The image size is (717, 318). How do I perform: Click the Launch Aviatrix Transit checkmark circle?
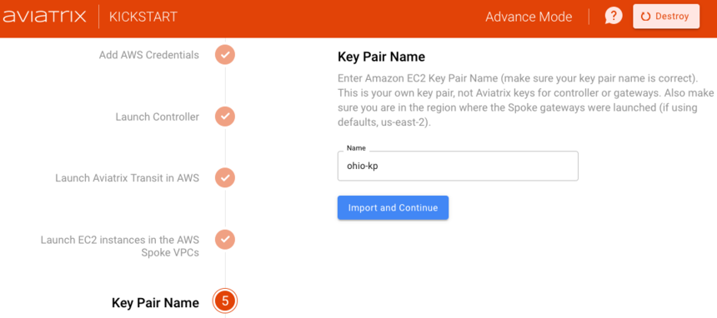tap(224, 178)
